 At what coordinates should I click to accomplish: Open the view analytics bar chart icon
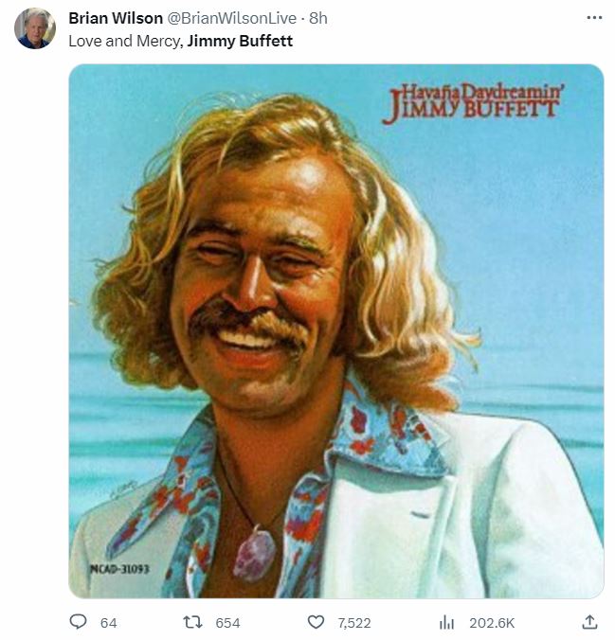446,622
